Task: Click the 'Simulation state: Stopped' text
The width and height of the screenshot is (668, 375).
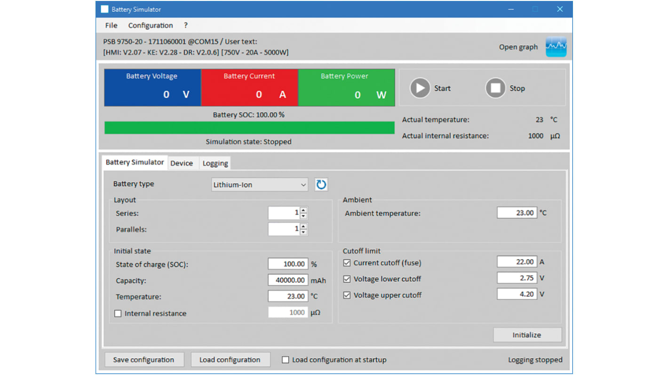Action: [x=248, y=141]
